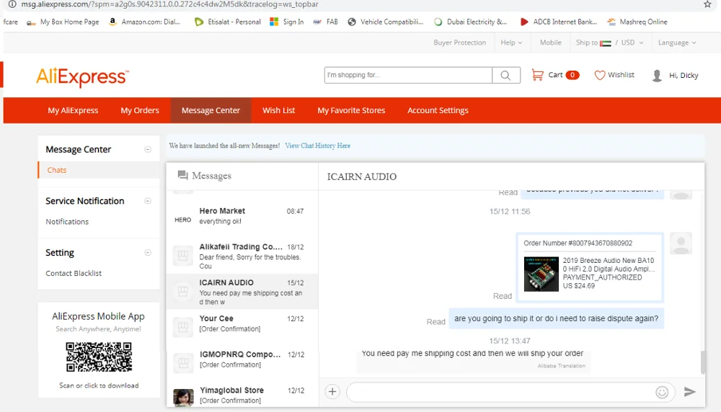The width and height of the screenshot is (721, 412).
Task: Click Scan or click to download
Action: pyautogui.click(x=99, y=385)
